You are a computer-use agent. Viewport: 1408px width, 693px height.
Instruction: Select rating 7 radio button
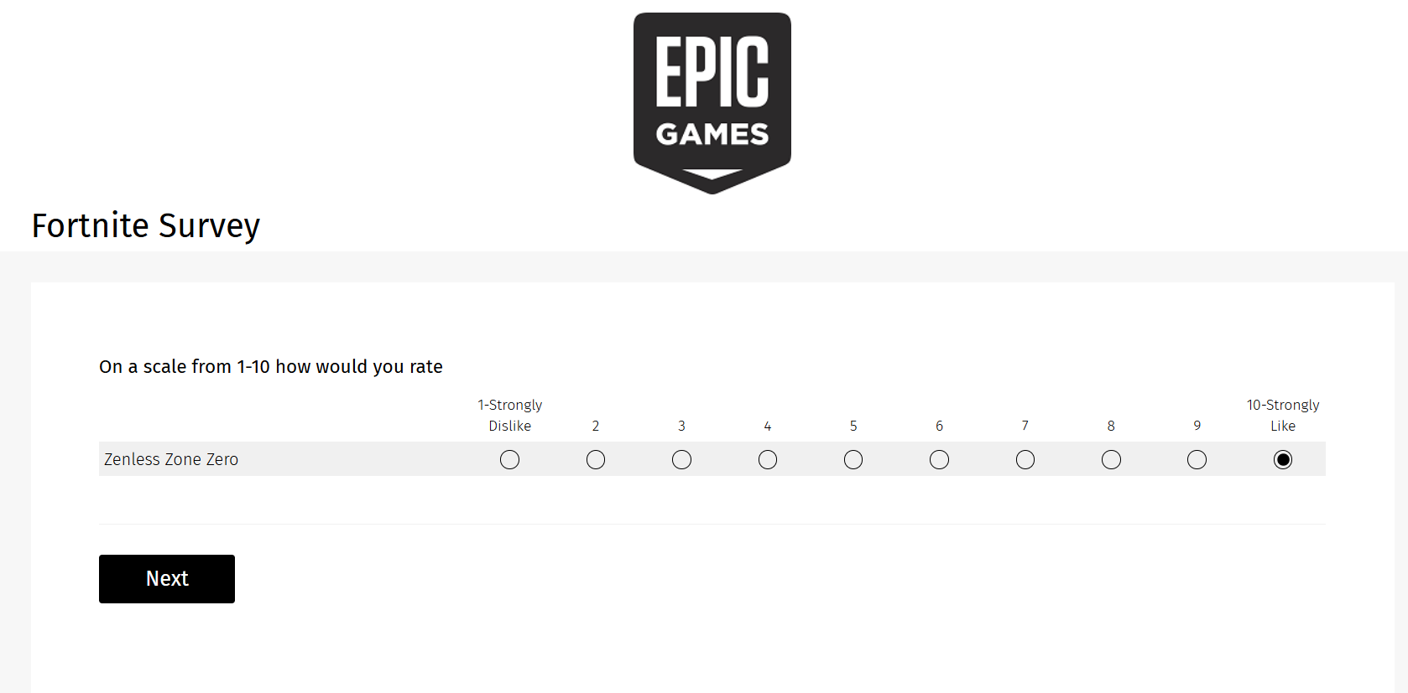click(x=1025, y=459)
